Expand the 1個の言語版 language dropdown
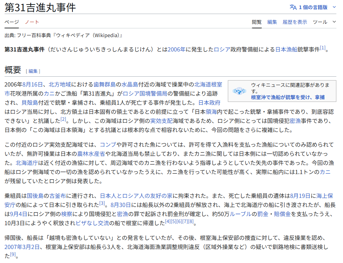This screenshot has height=263, width=343. [x=313, y=7]
